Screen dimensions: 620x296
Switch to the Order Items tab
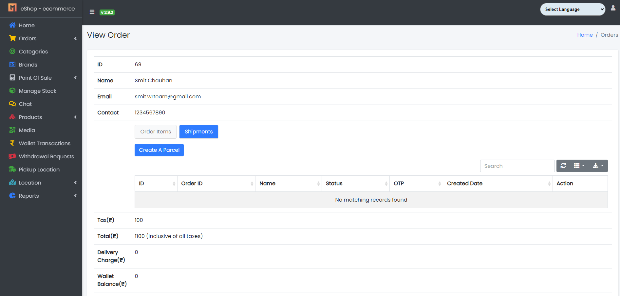pyautogui.click(x=156, y=132)
